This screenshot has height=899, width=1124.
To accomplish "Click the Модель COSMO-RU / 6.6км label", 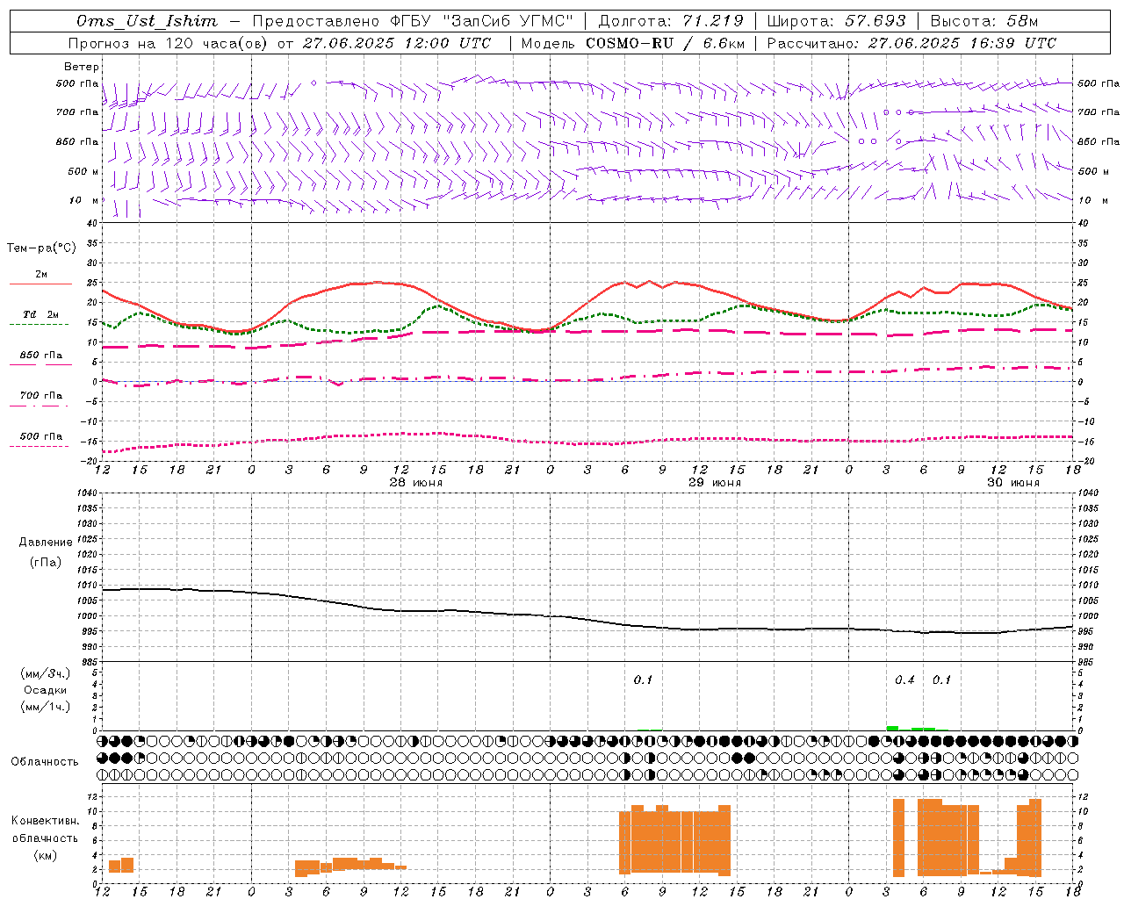I will pyautogui.click(x=632, y=43).
